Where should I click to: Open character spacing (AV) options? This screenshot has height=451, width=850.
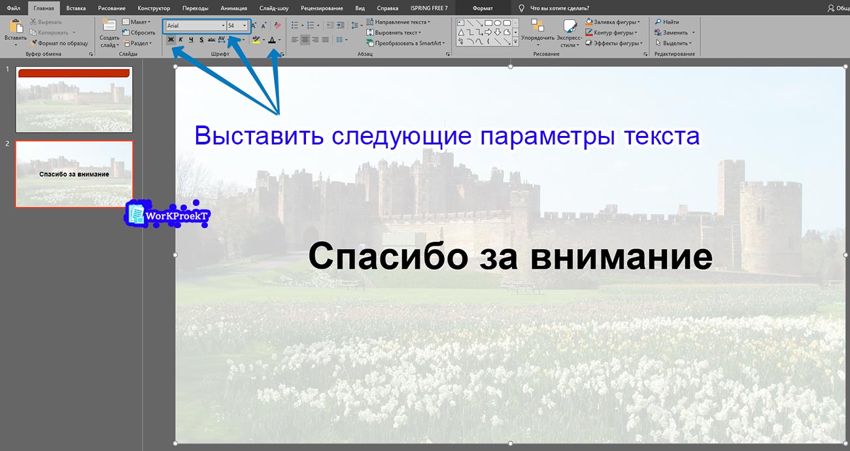[x=222, y=39]
